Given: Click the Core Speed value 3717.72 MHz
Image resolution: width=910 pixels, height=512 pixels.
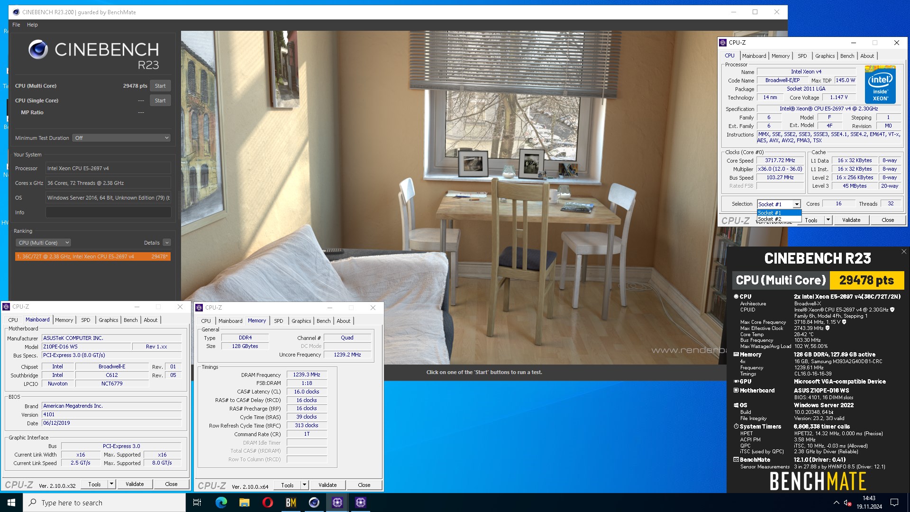Looking at the screenshot, I should click(780, 160).
